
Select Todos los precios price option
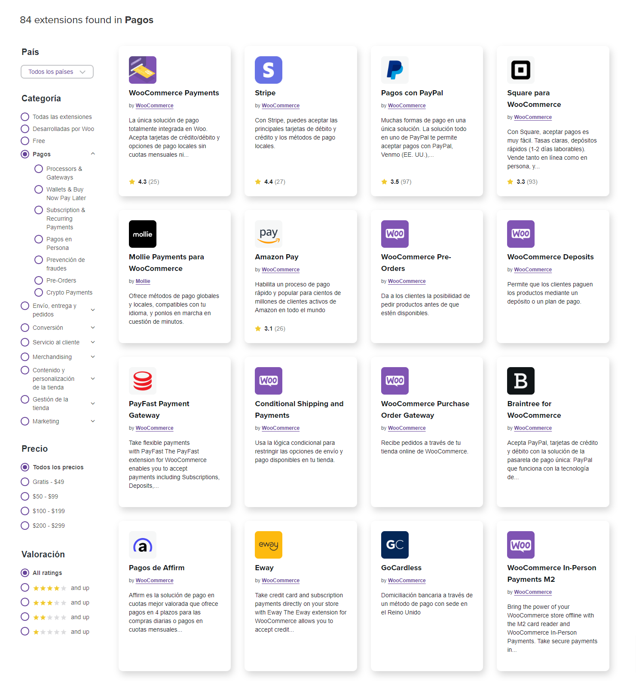point(25,467)
